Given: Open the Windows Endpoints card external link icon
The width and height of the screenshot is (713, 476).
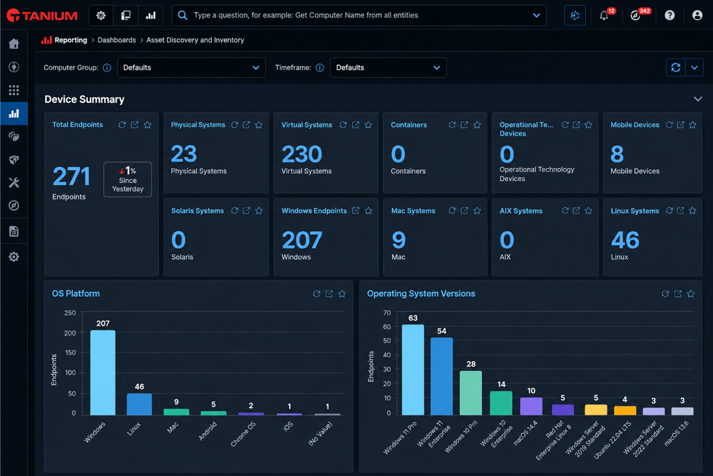Looking at the screenshot, I should pos(356,211).
